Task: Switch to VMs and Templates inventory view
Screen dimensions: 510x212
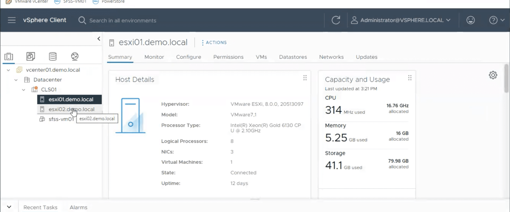Action: tap(31, 56)
